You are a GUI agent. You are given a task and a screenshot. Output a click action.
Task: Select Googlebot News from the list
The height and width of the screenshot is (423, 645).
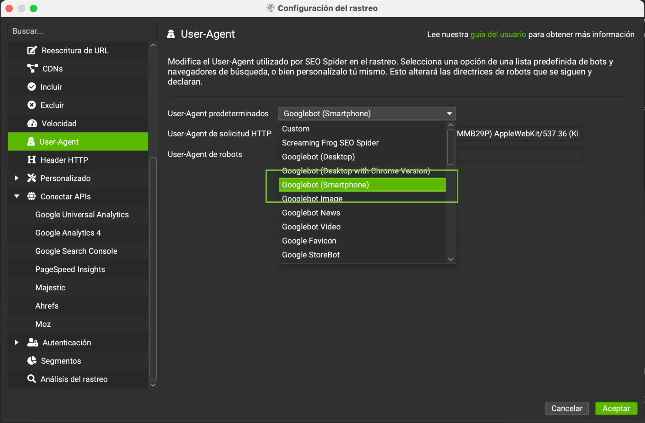click(x=311, y=213)
